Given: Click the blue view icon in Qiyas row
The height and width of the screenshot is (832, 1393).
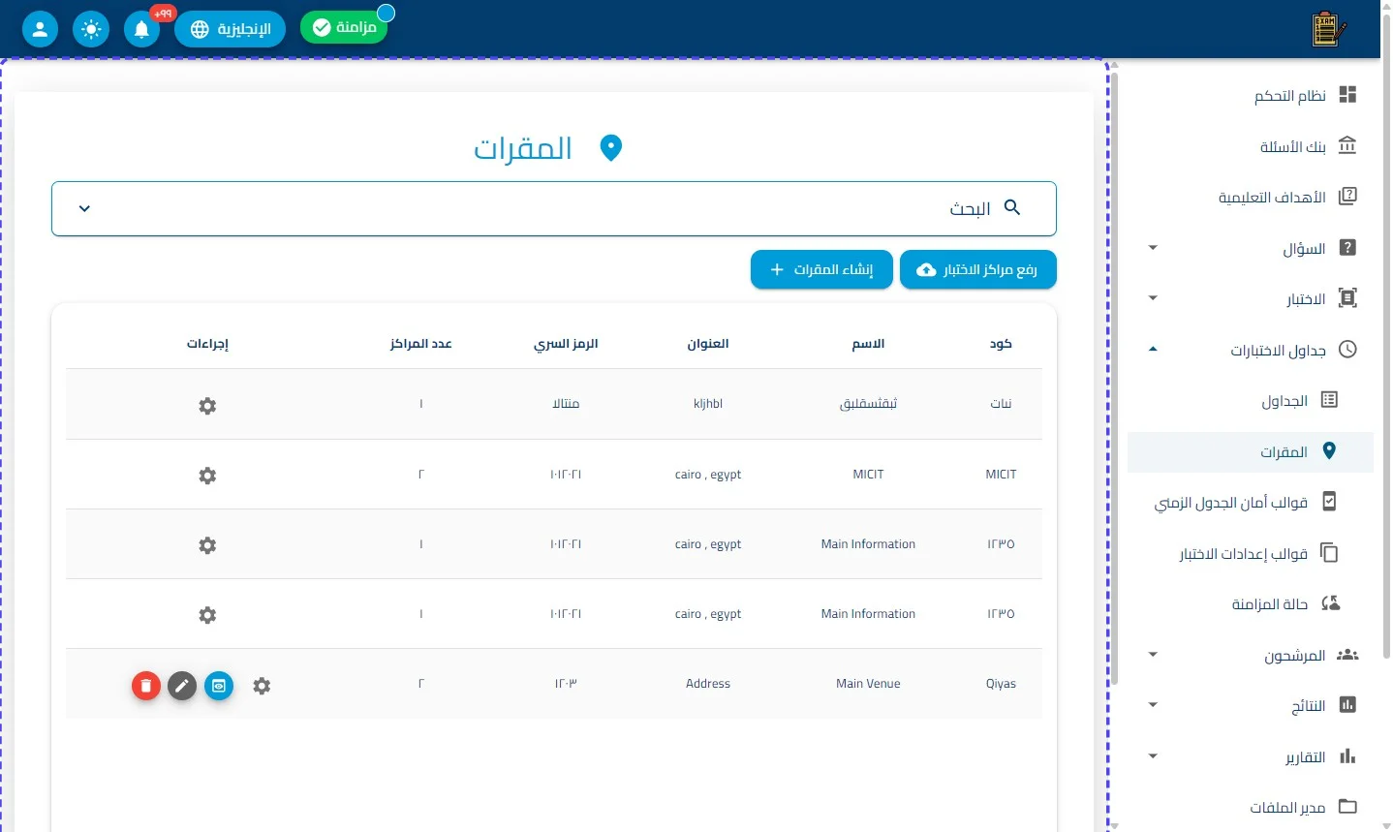Looking at the screenshot, I should [219, 686].
